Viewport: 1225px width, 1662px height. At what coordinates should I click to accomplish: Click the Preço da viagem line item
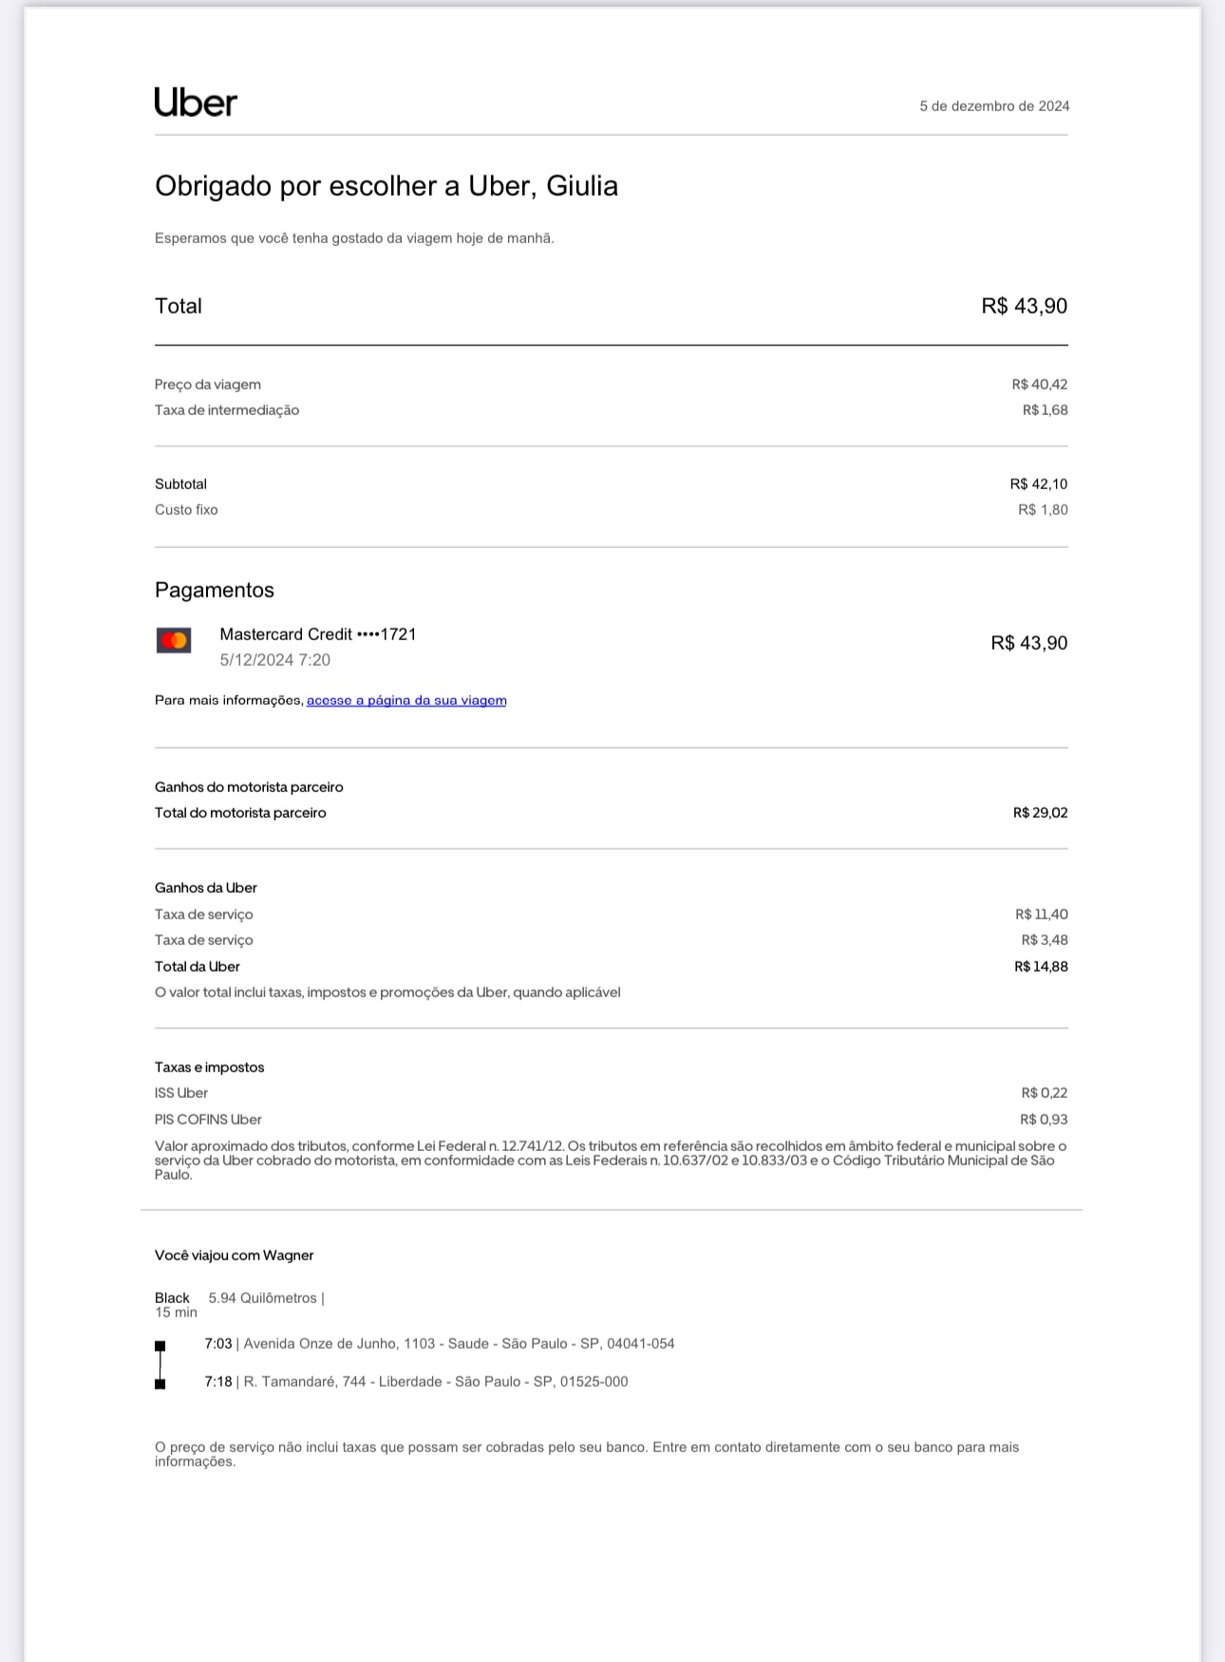click(x=208, y=385)
